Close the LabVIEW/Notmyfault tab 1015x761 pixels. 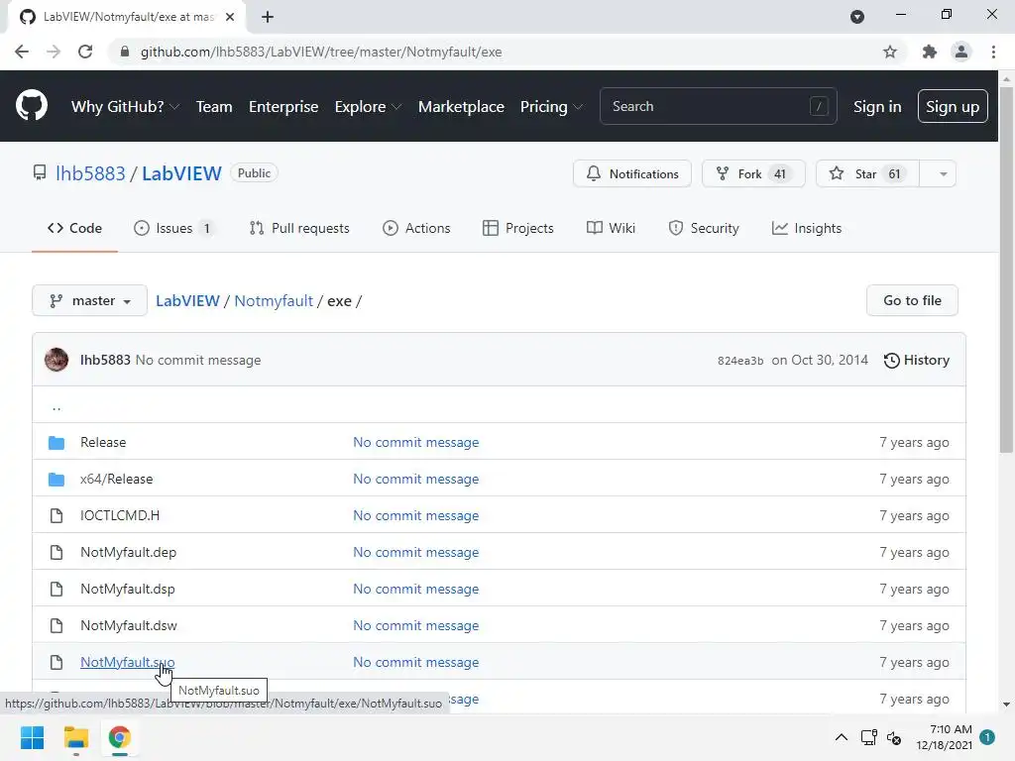[x=230, y=17]
